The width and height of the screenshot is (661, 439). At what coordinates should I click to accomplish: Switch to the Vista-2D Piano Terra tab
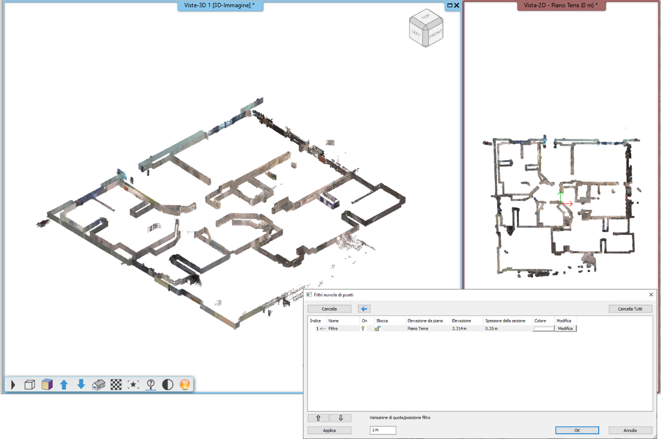tap(561, 6)
